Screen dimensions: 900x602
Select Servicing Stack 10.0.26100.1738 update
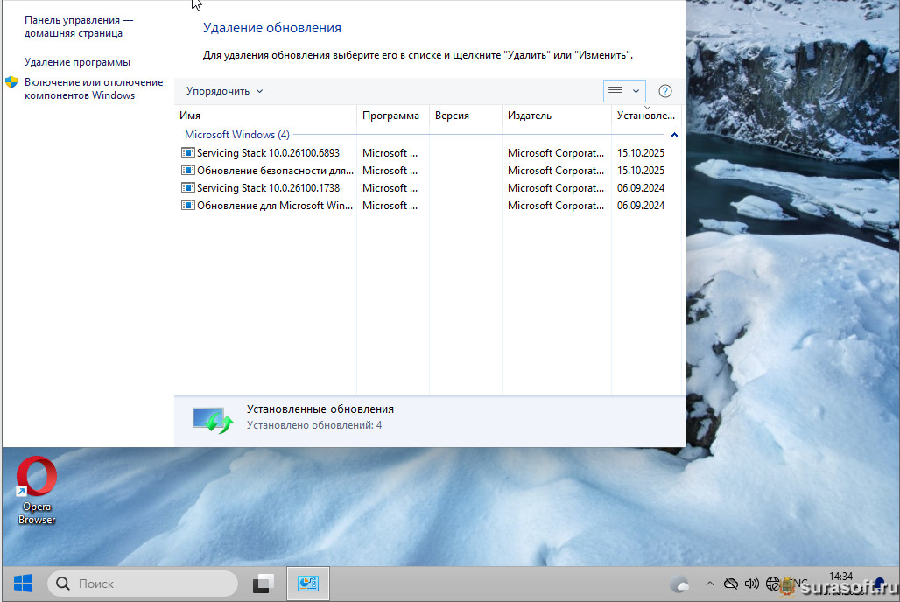click(x=267, y=188)
